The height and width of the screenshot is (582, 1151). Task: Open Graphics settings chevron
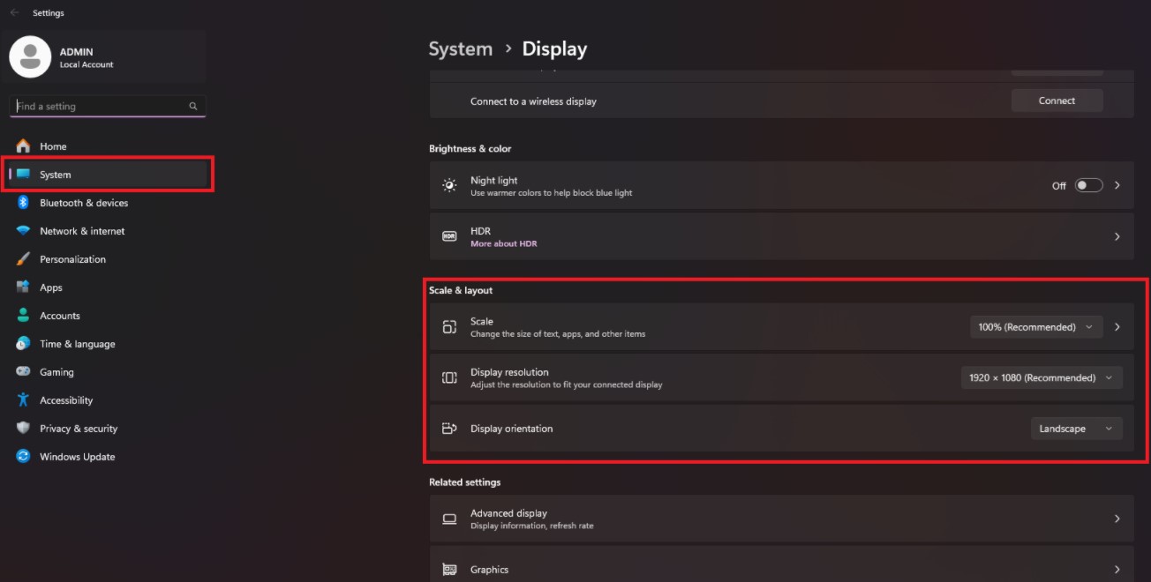[1117, 570]
